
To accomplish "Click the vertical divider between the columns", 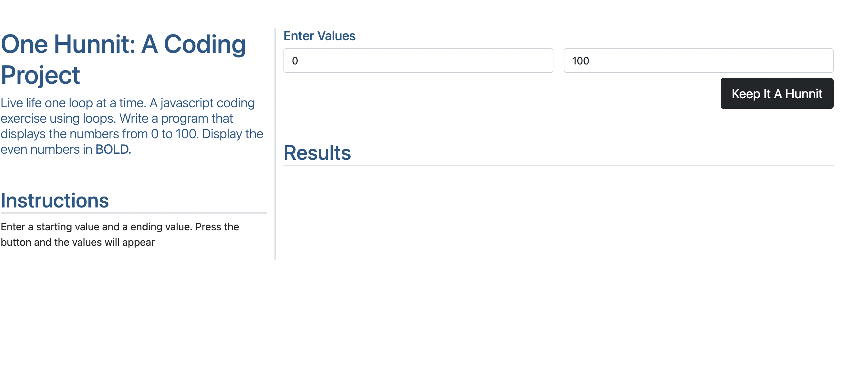I will point(275,144).
